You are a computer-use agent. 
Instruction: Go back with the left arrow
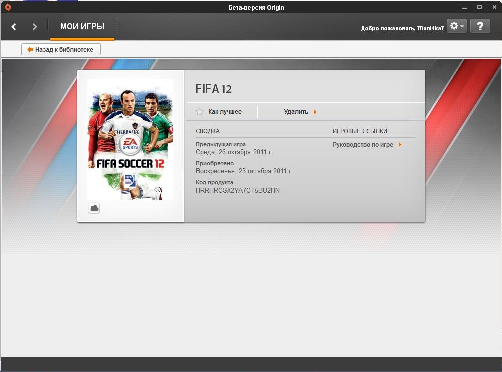(14, 26)
